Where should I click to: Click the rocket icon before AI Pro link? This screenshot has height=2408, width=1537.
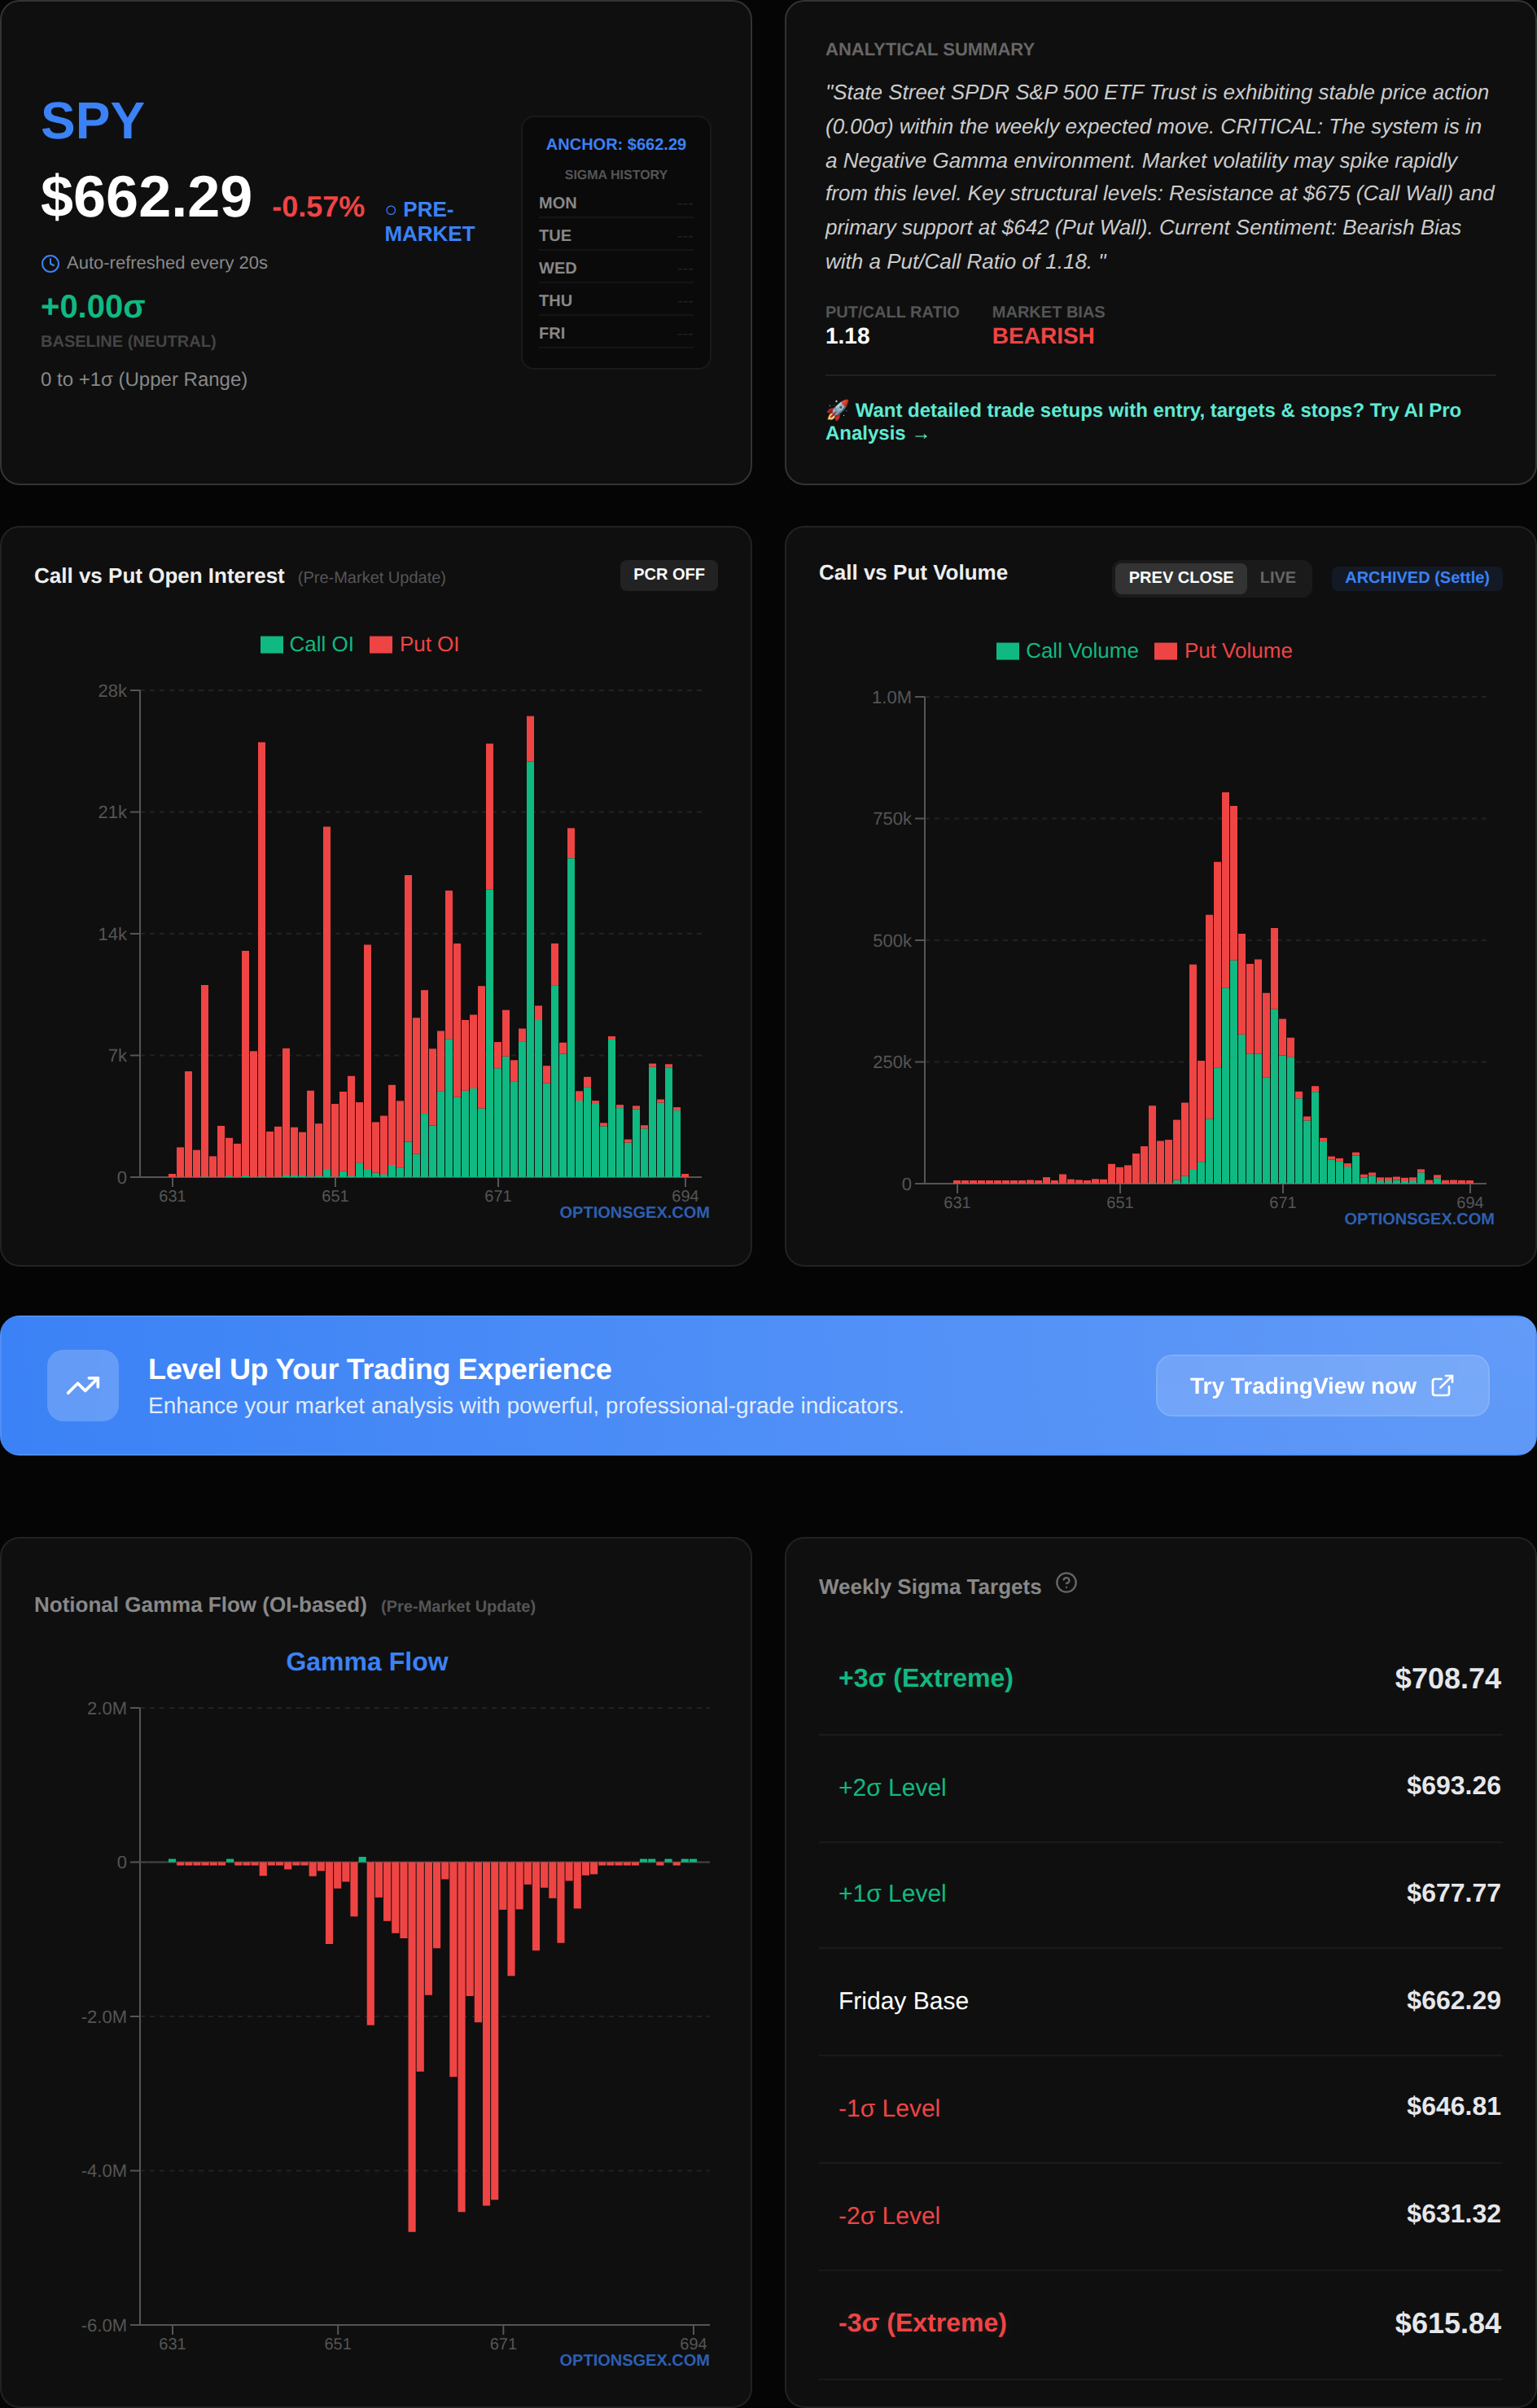(836, 410)
